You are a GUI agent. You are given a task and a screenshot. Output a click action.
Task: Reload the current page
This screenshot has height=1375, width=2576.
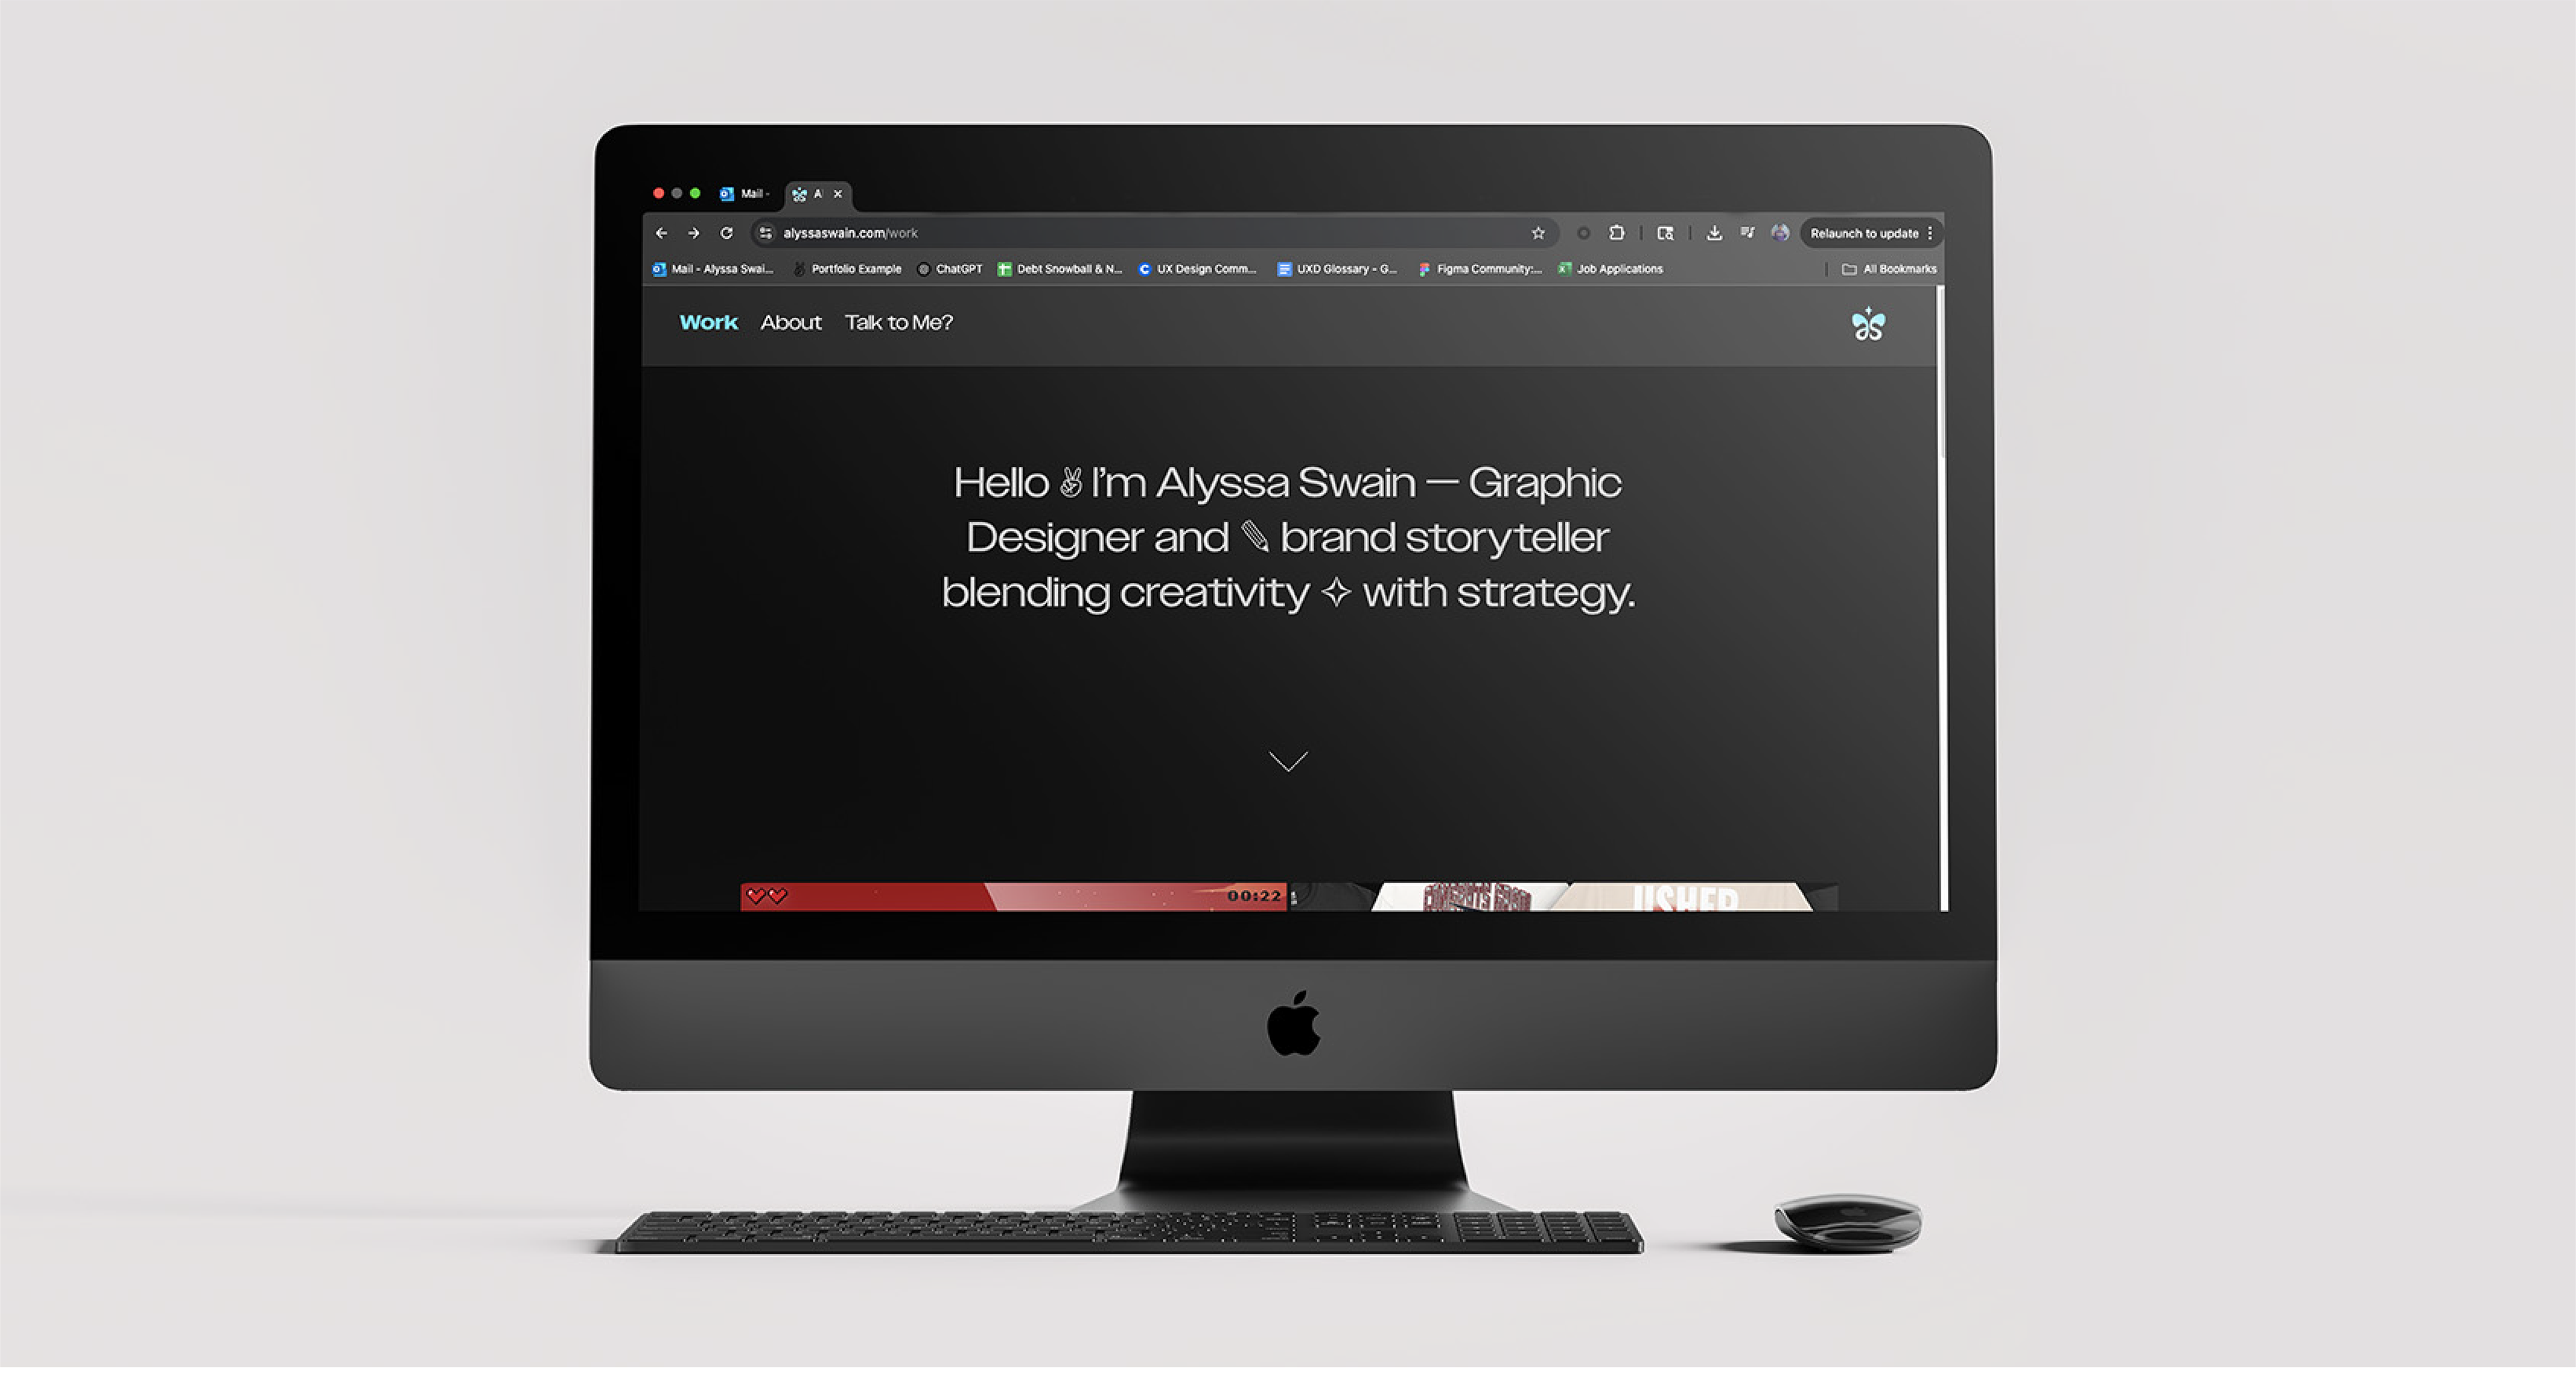coord(727,233)
